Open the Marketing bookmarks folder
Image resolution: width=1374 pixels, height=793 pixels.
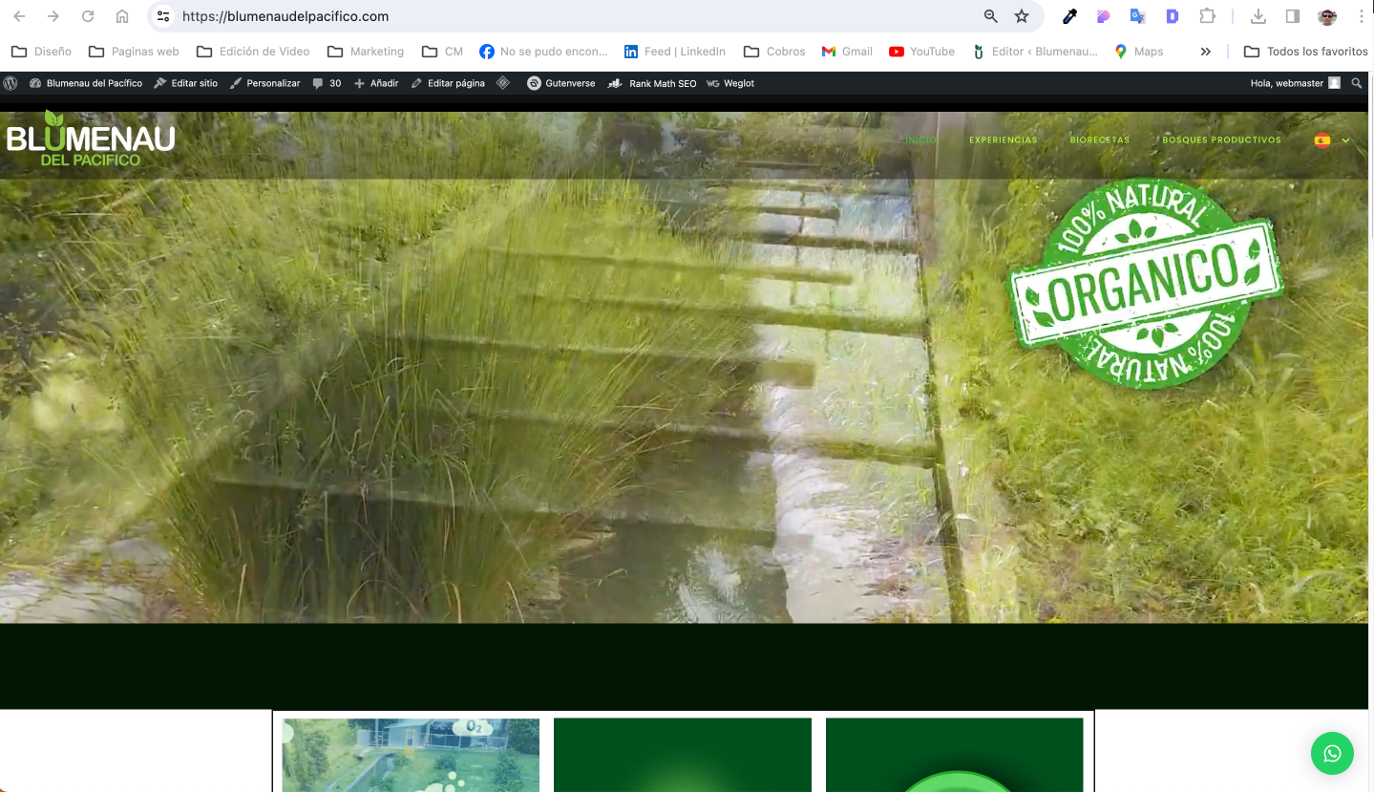click(366, 52)
